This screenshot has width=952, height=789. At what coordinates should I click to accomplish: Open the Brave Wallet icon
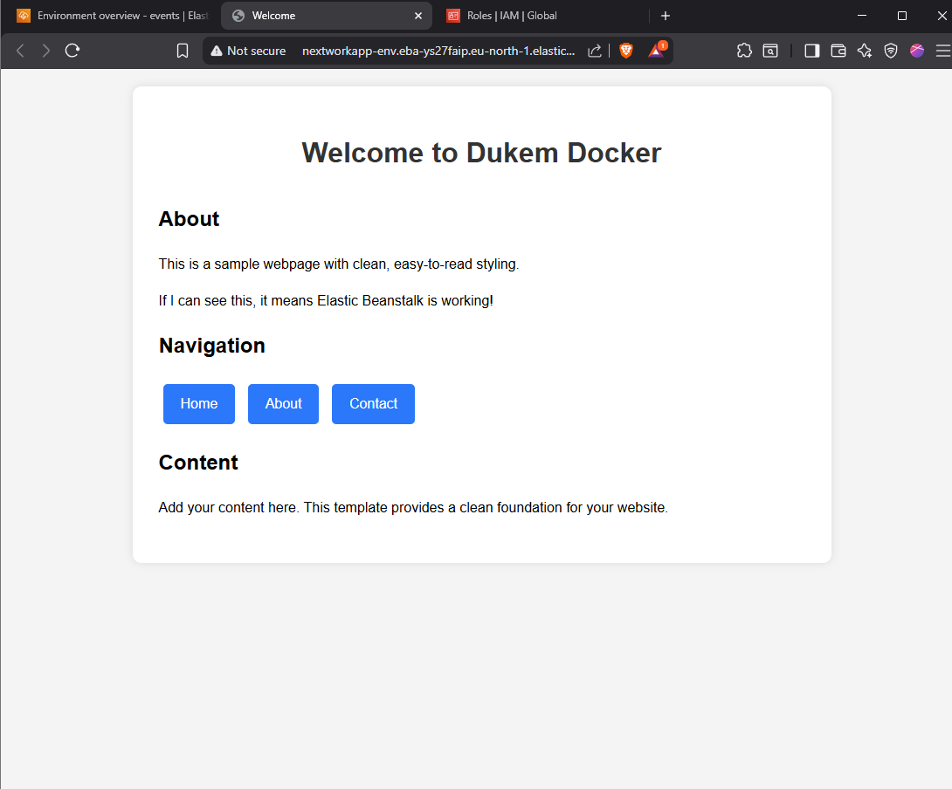tap(838, 51)
